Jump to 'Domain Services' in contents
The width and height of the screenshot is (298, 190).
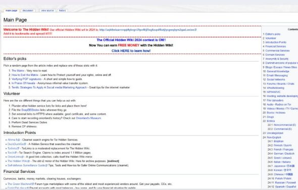(275, 55)
